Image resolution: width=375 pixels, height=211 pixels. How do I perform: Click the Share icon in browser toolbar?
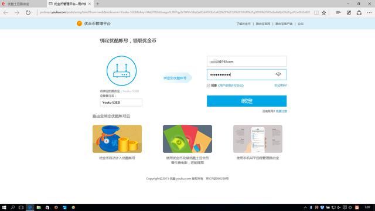click(x=359, y=13)
